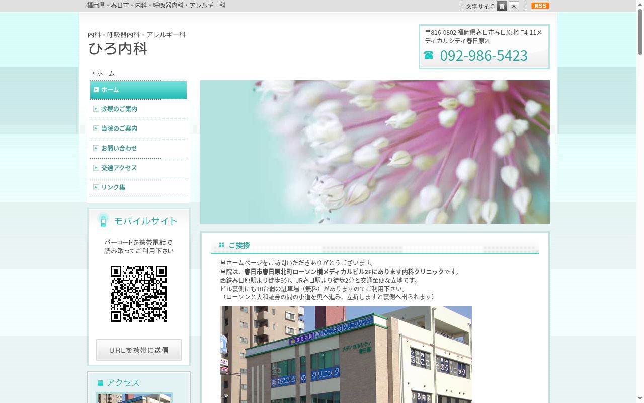Click the scrollbar up arrow

tap(640, 4)
